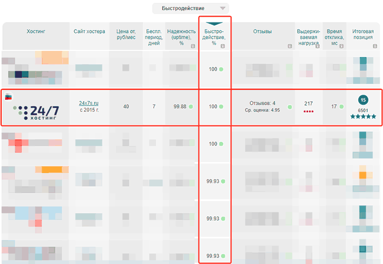Click the teal sort arrow above Быстродействие header
This screenshot has height=264, width=383.
click(x=214, y=24)
